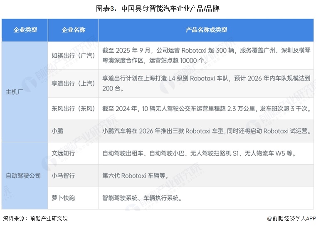Click the description about L4 级别 Robotaxi 车队
Screen dimensions: 316x227
206,83
